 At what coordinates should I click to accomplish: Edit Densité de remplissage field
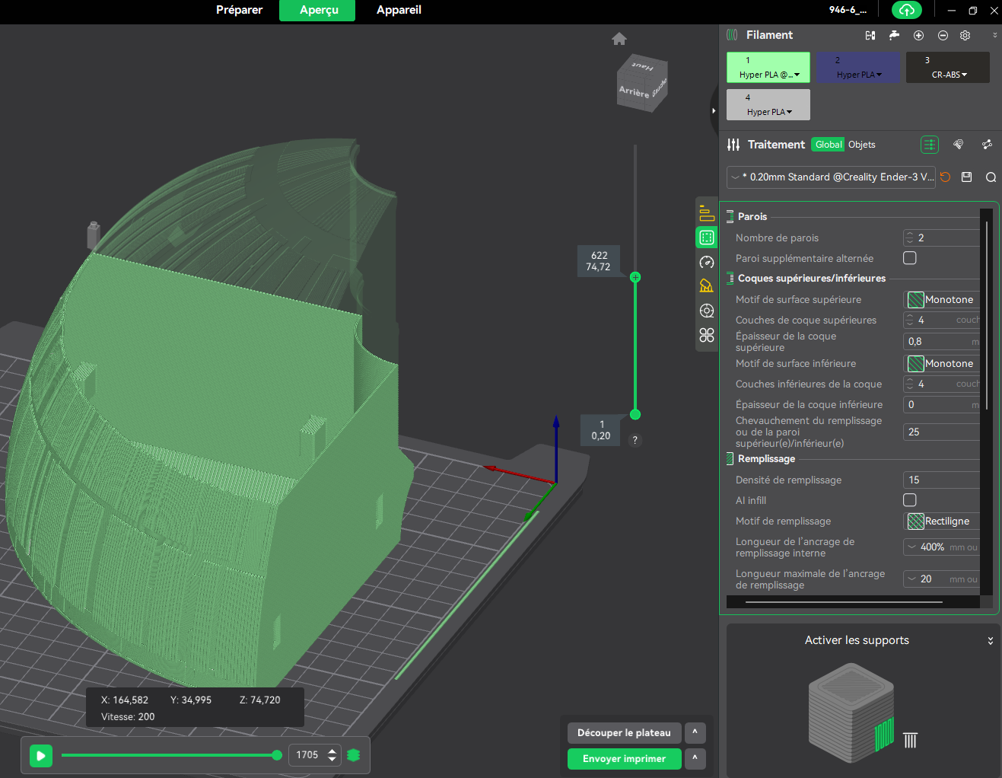[942, 480]
